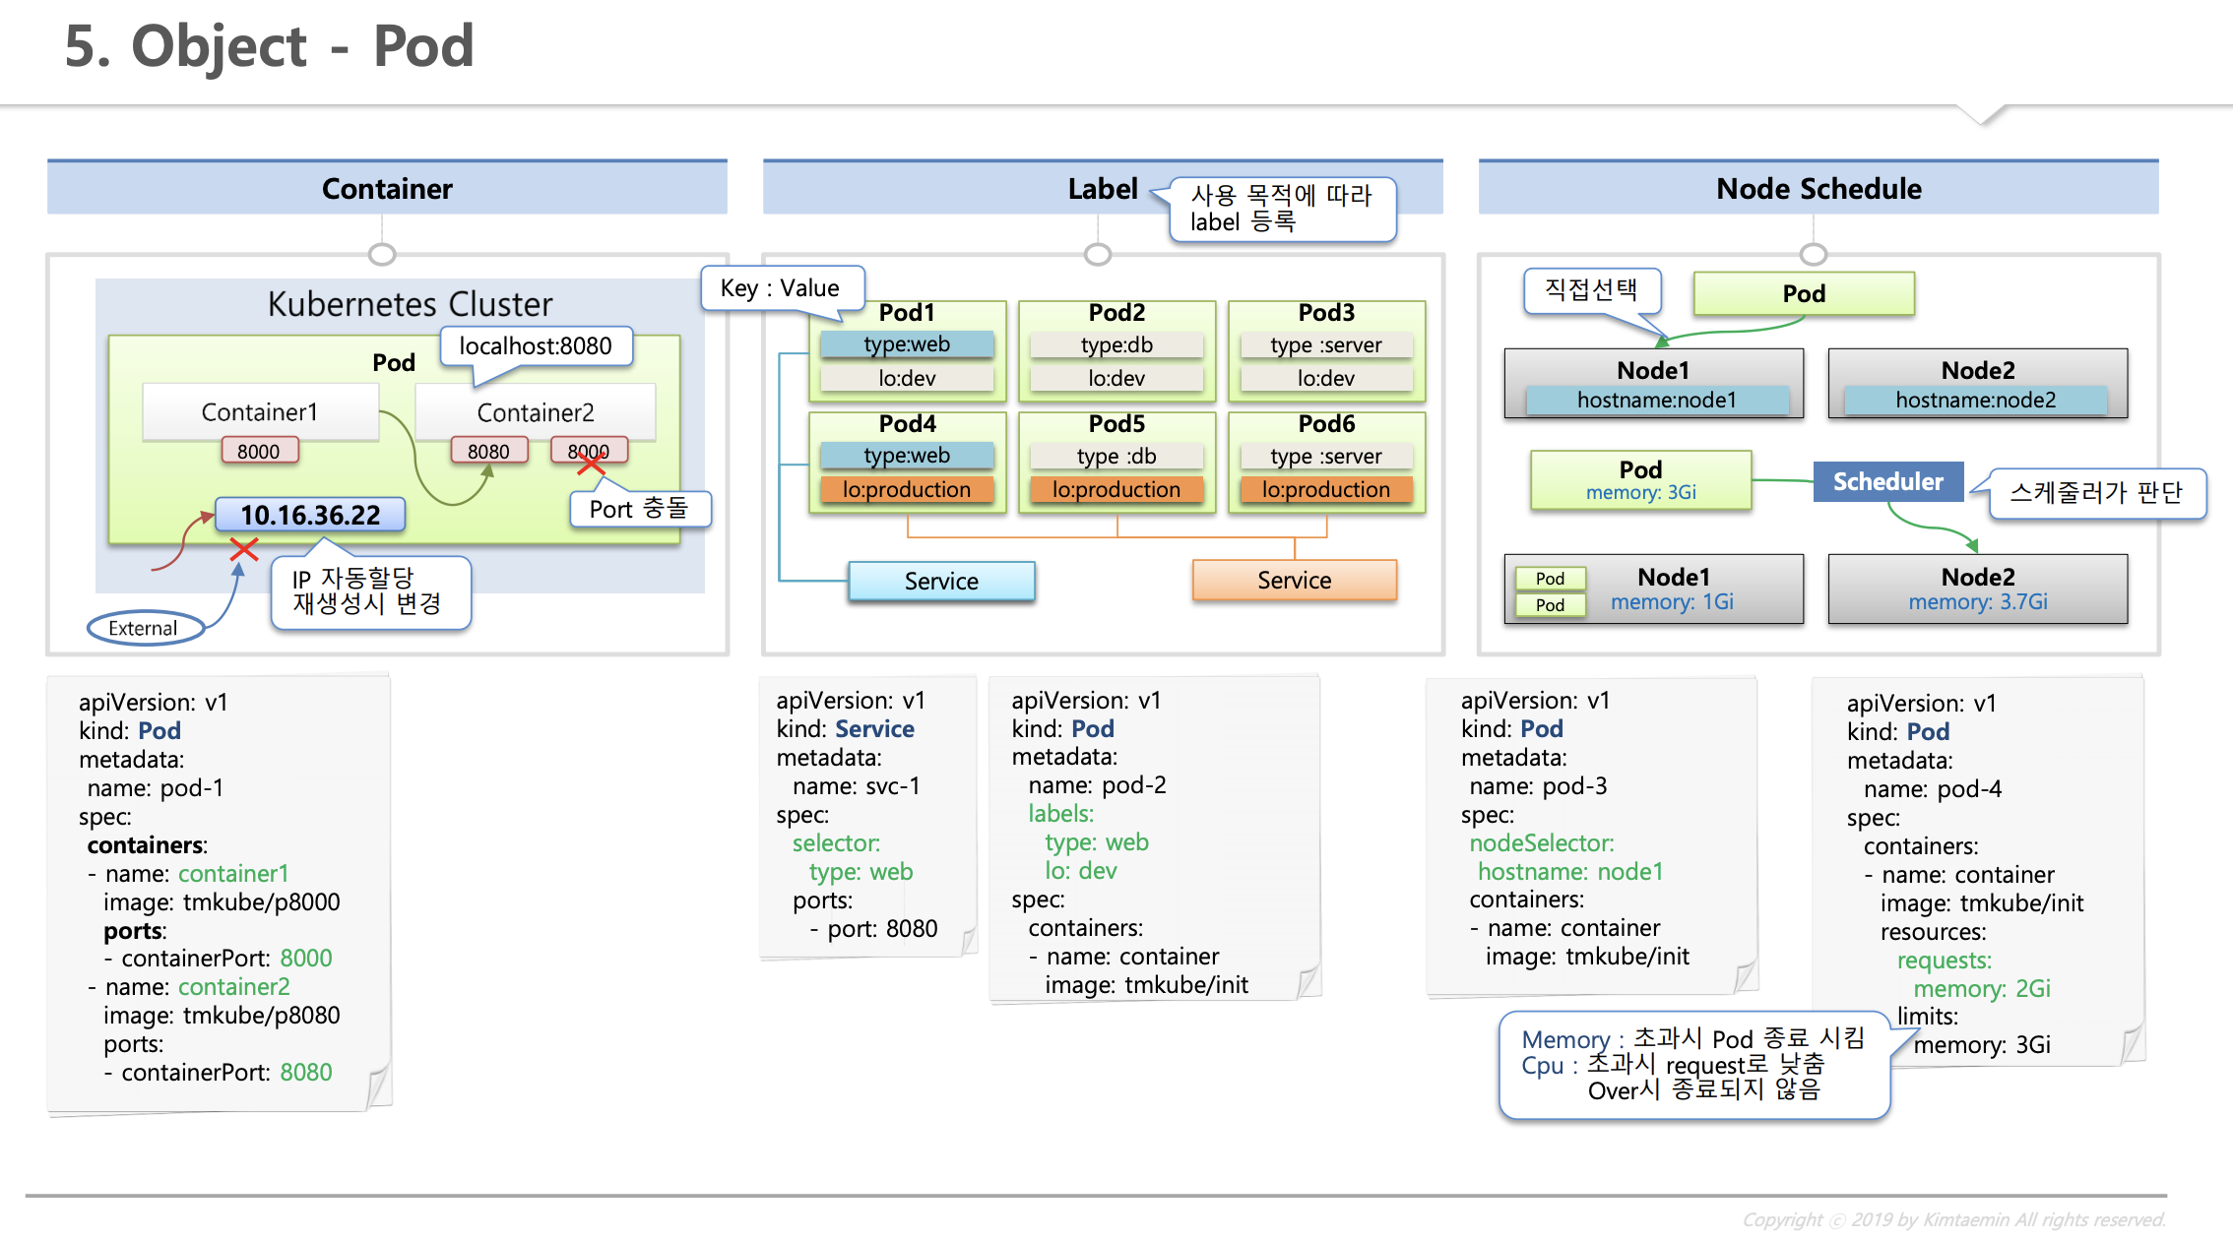Click name: pod-1 in the first YAML
Screen dimensions: 2233x1240
(156, 788)
